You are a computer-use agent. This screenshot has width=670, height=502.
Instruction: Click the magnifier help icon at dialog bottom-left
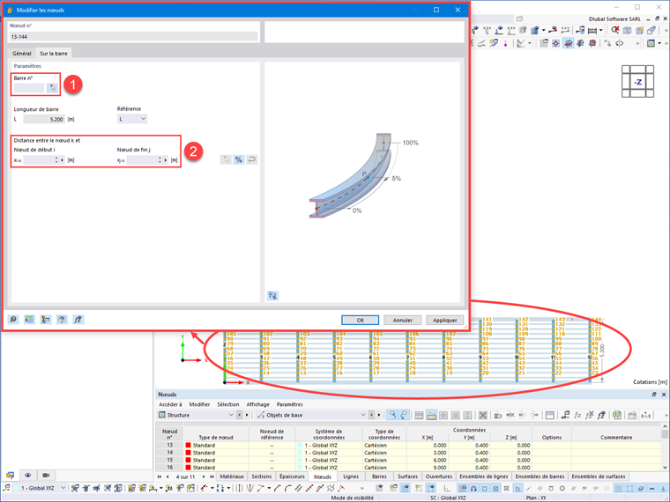[x=13, y=320]
